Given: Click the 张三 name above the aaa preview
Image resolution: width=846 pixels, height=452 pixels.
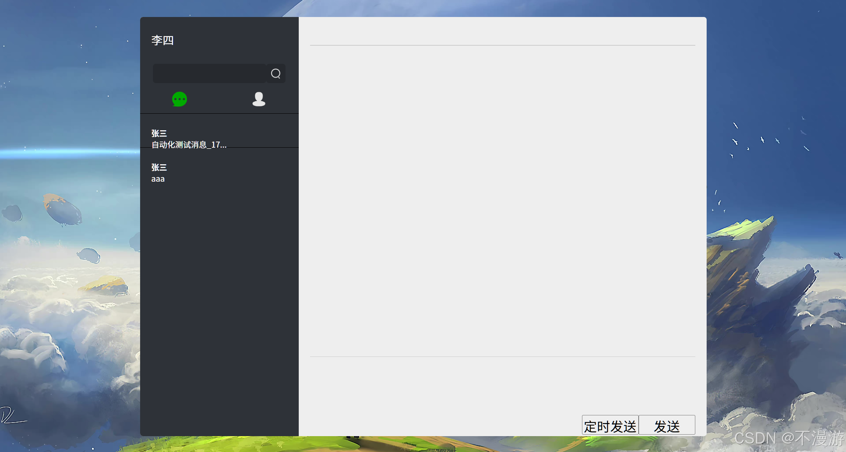Looking at the screenshot, I should [x=159, y=167].
